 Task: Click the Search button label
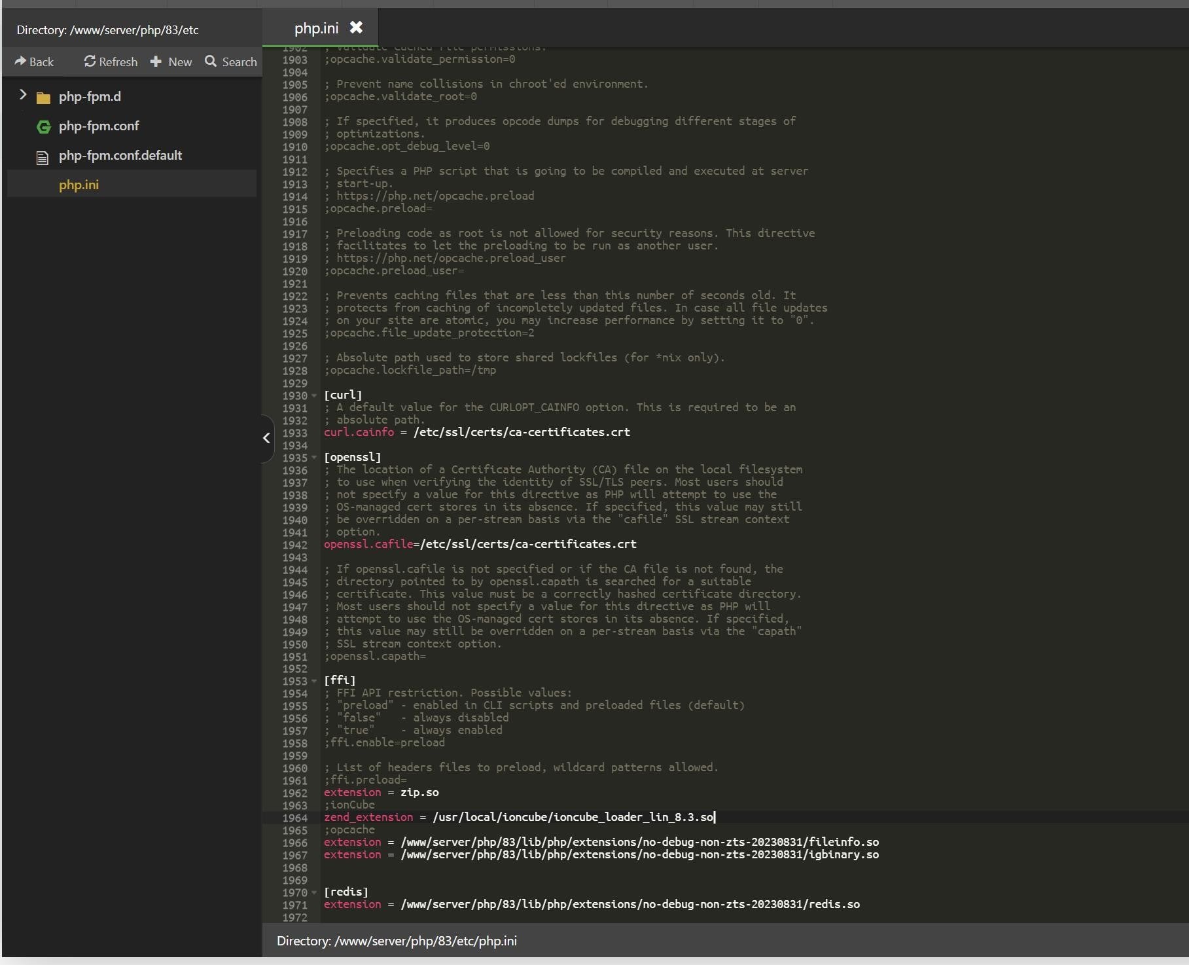pyautogui.click(x=239, y=62)
